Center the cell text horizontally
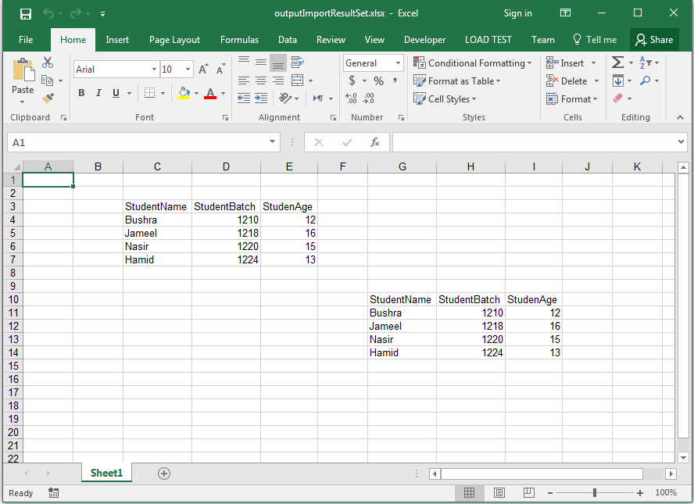The width and height of the screenshot is (694, 504). pos(261,80)
